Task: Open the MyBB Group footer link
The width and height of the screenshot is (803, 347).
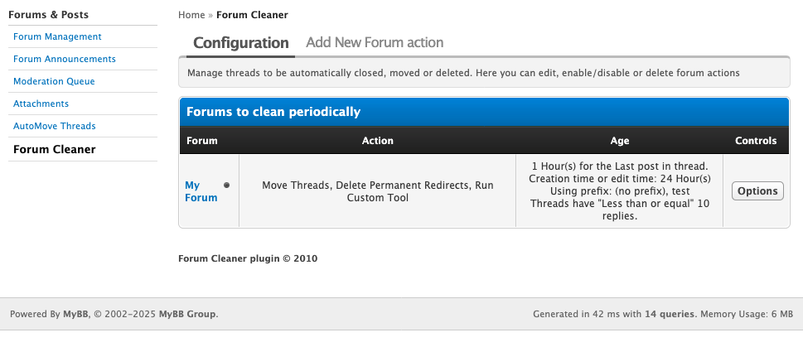Action: coord(187,315)
